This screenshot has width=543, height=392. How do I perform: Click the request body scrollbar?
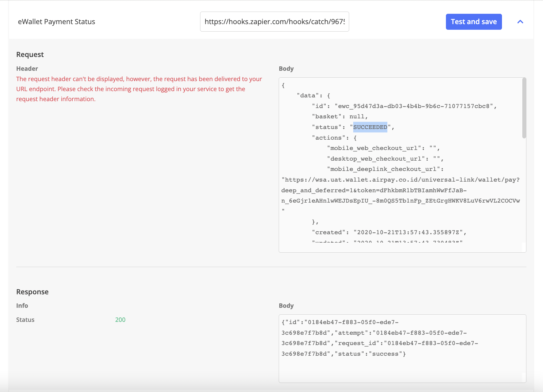point(524,108)
